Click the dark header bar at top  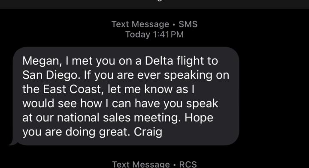point(154,4)
